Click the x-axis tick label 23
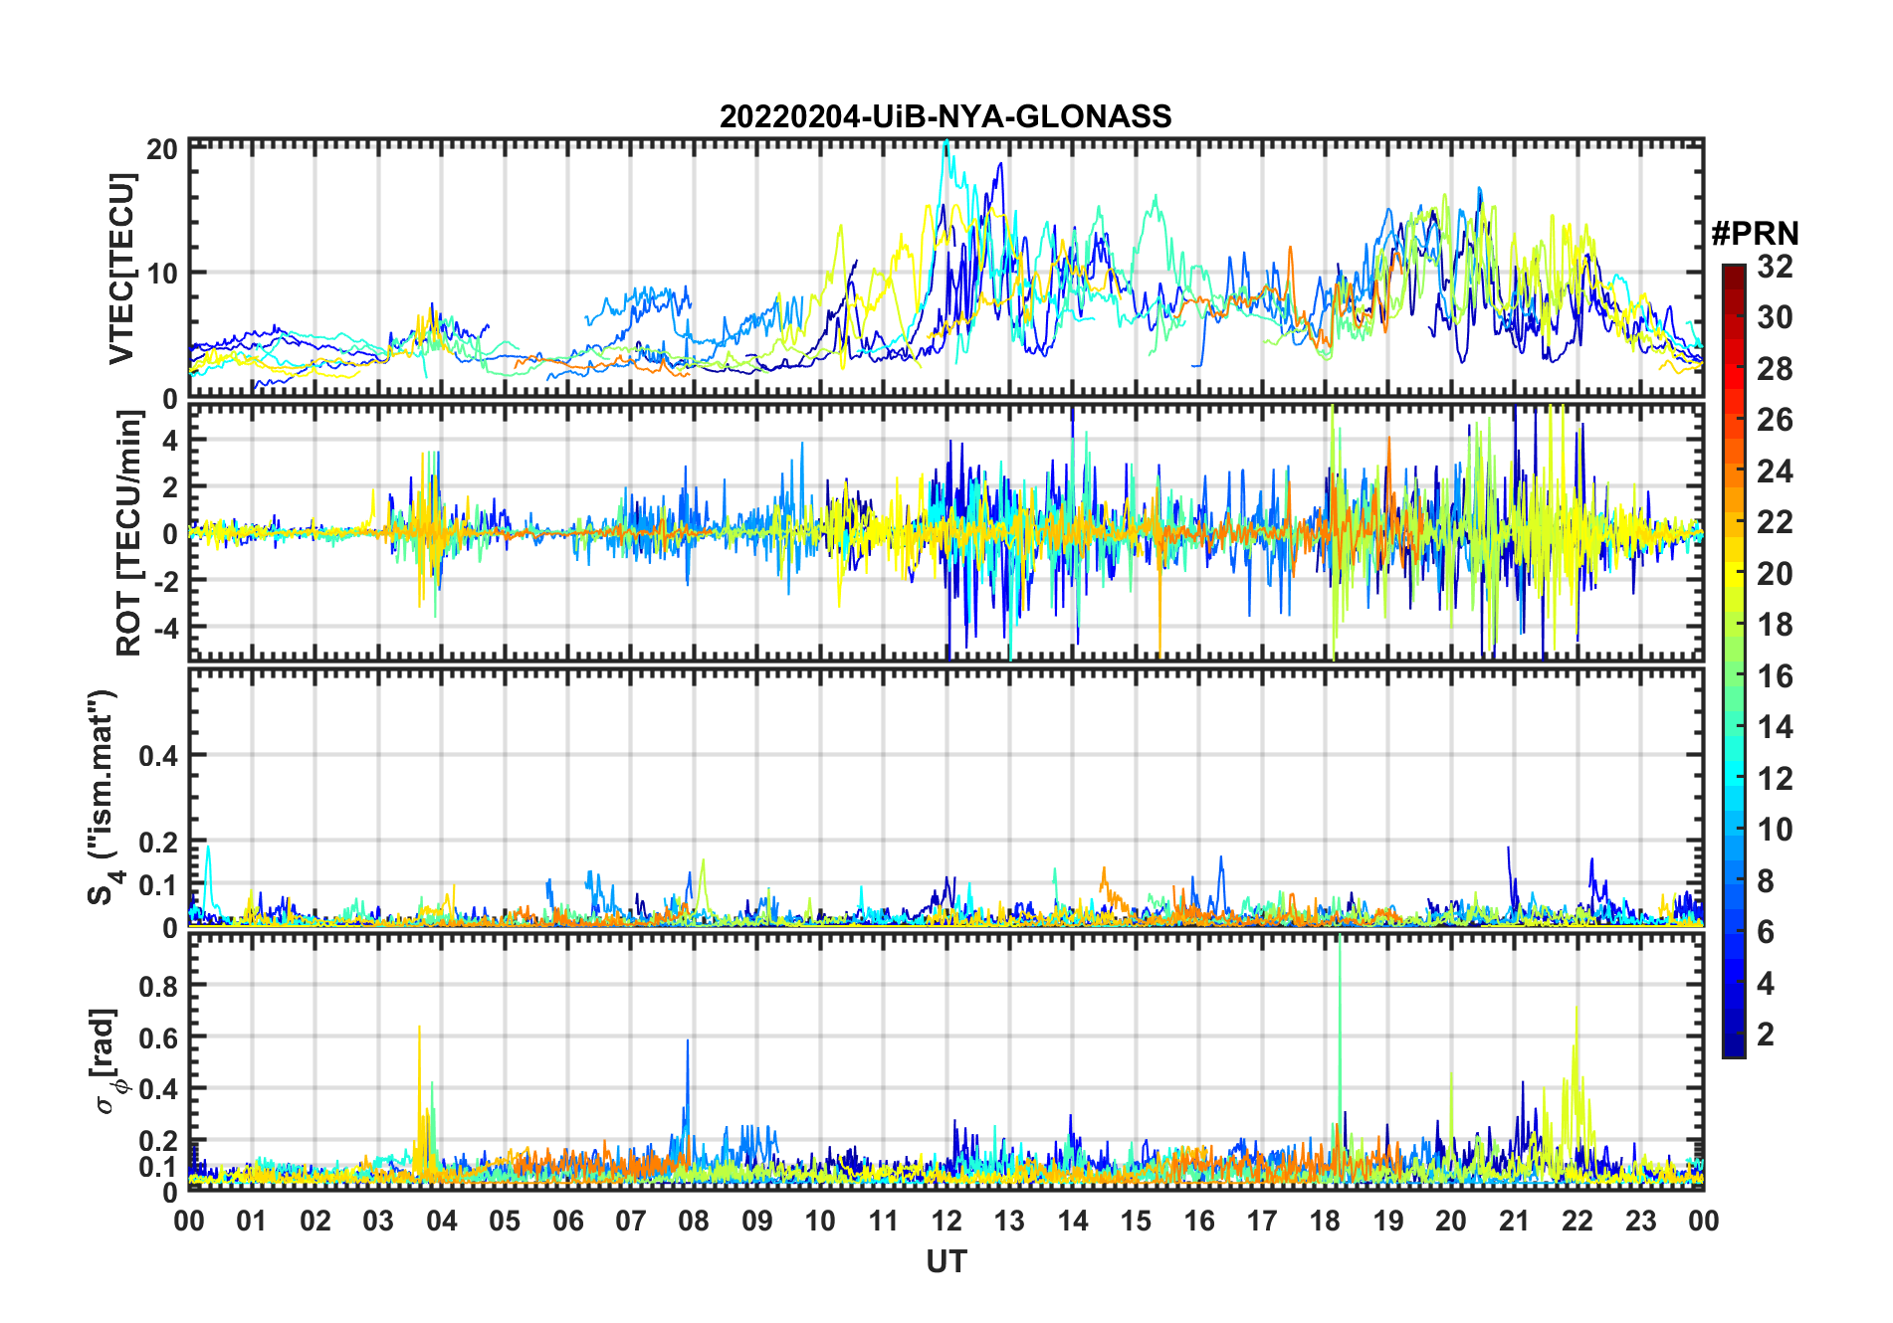 1640,1221
